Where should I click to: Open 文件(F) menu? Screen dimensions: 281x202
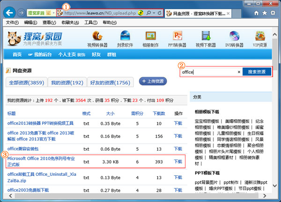12,22
